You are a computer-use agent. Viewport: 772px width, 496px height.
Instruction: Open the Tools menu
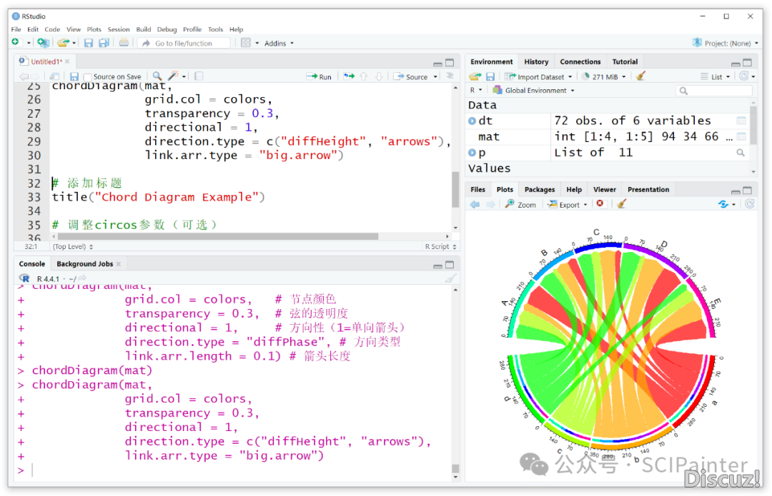coord(215,29)
